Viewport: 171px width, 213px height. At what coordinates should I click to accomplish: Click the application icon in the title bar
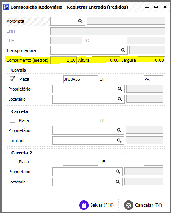[6, 7]
